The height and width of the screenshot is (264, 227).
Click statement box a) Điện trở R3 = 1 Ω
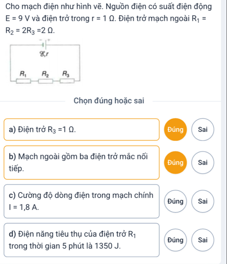(81, 129)
